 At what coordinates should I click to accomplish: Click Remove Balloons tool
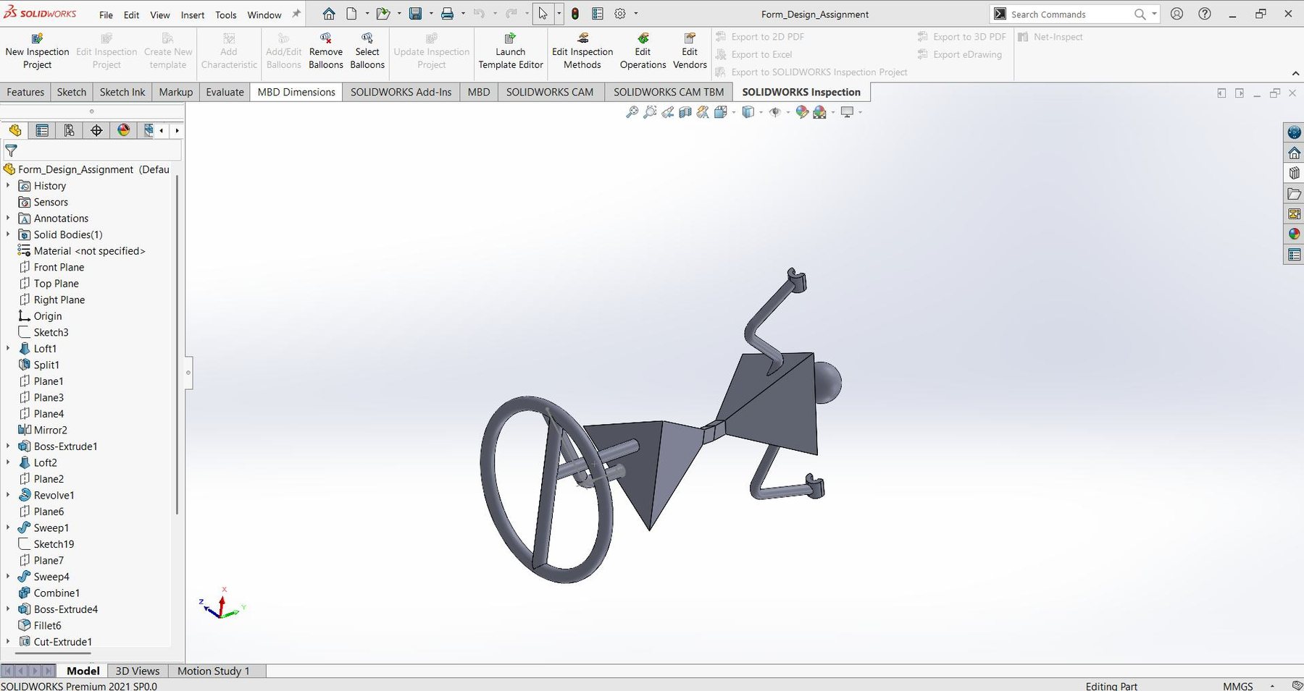(326, 51)
